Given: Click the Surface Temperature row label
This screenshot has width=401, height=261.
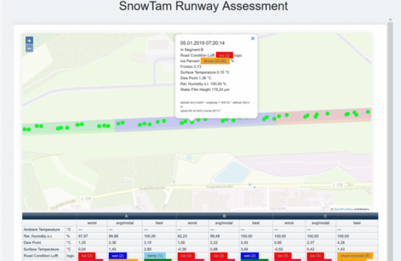Looking at the screenshot, I should click(41, 249).
